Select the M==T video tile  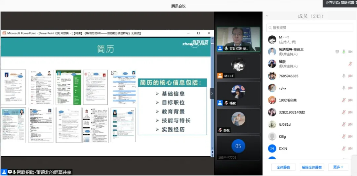238,66
